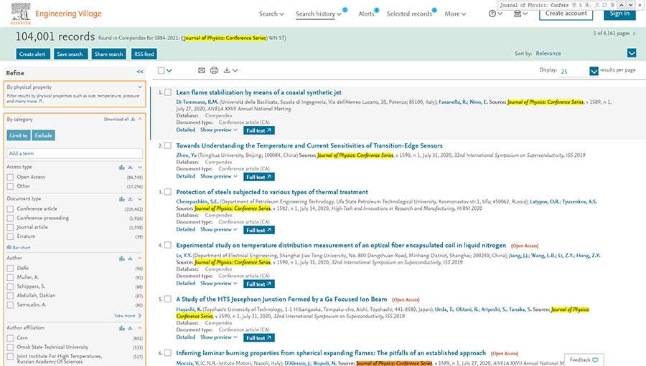Check result 3 Protection of steels checkbox
Screen dimensions: 646x366
(x=168, y=192)
